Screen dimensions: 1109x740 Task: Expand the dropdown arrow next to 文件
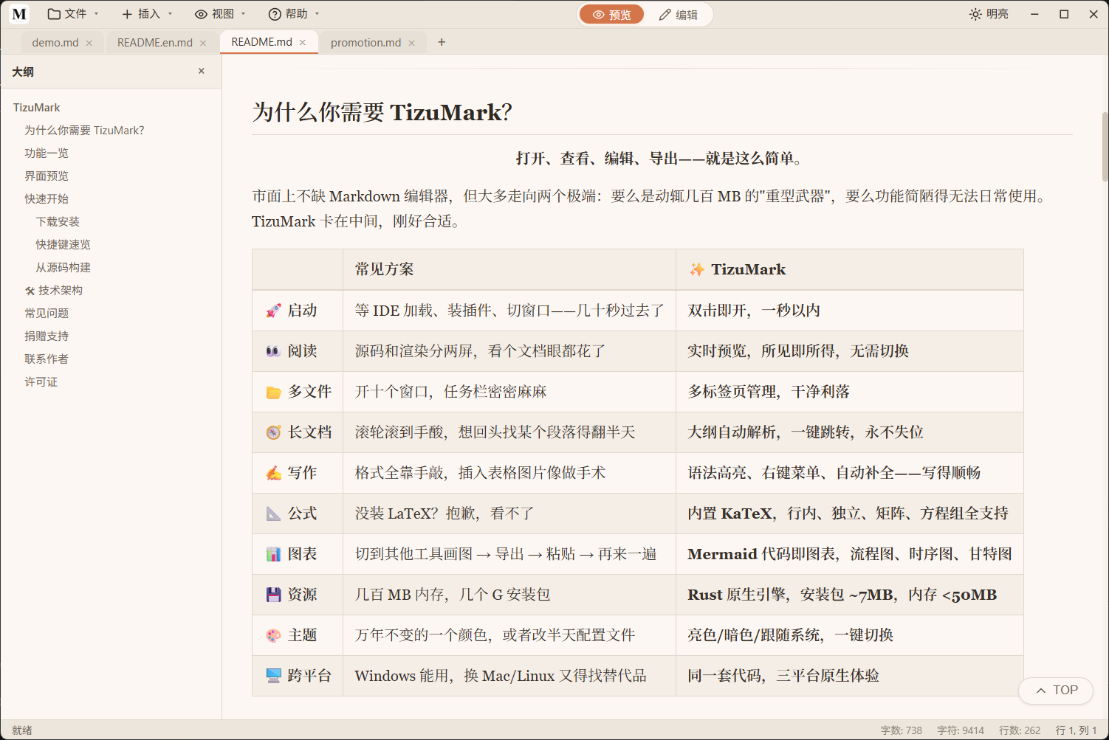tap(96, 14)
